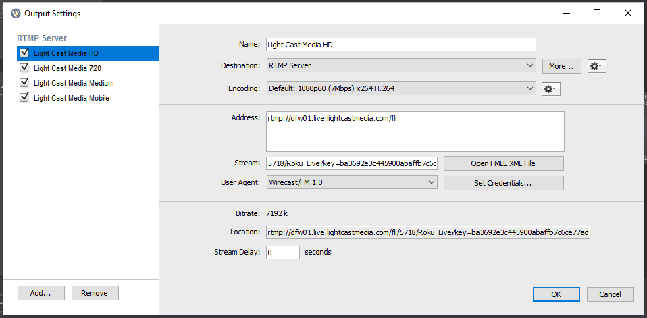Click the Add... button
Image resolution: width=647 pixels, height=318 pixels.
(41, 293)
